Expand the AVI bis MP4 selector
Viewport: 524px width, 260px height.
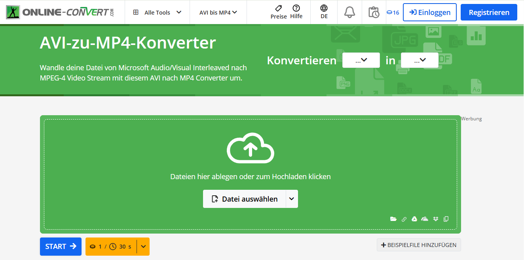218,12
